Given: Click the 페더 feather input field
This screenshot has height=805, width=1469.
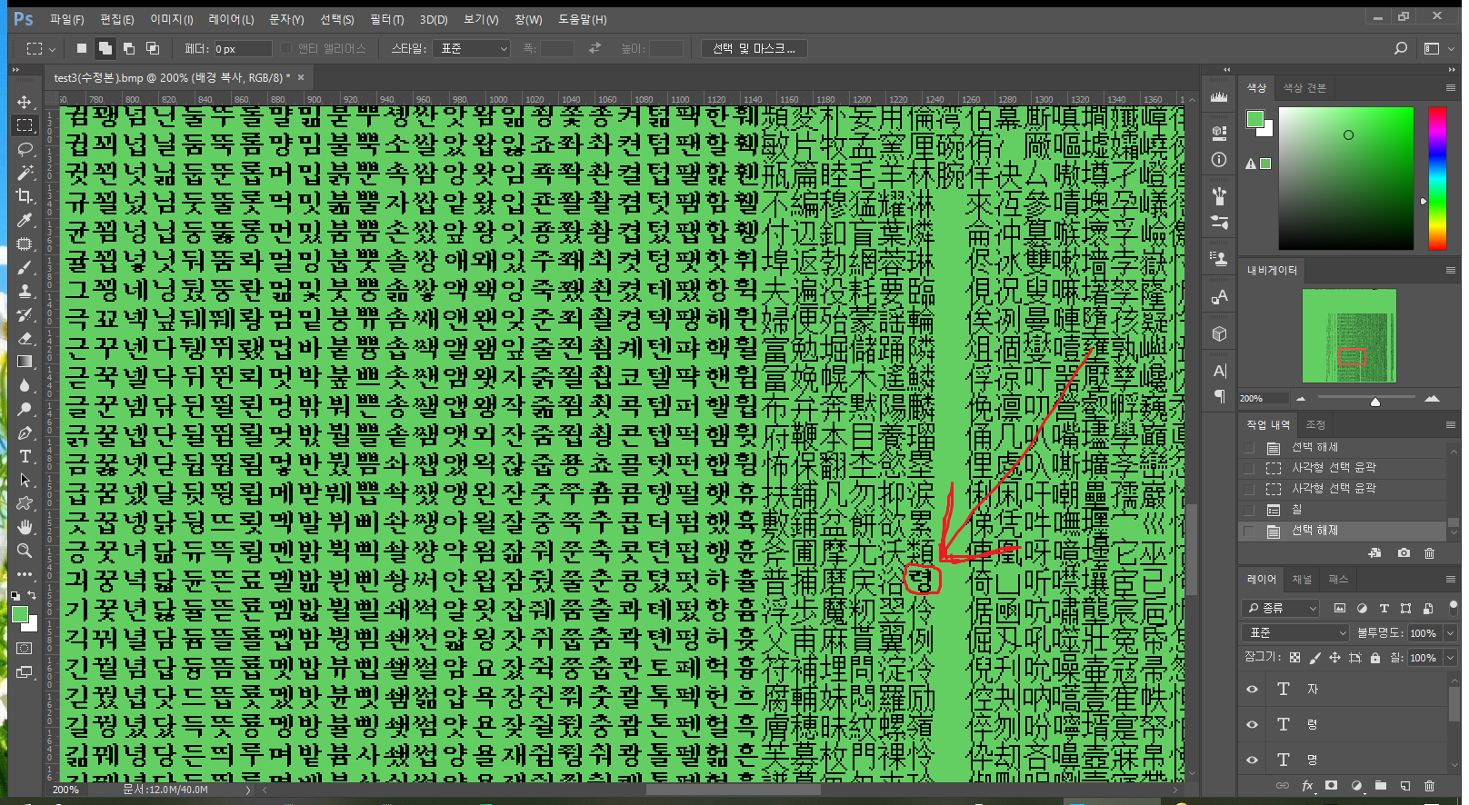Looking at the screenshot, I should (243, 48).
